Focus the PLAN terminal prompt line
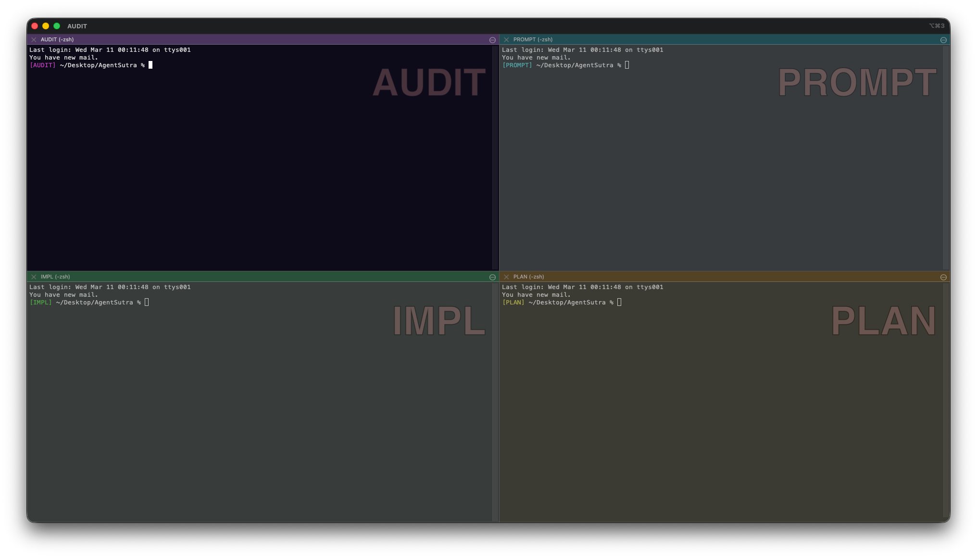 point(619,302)
